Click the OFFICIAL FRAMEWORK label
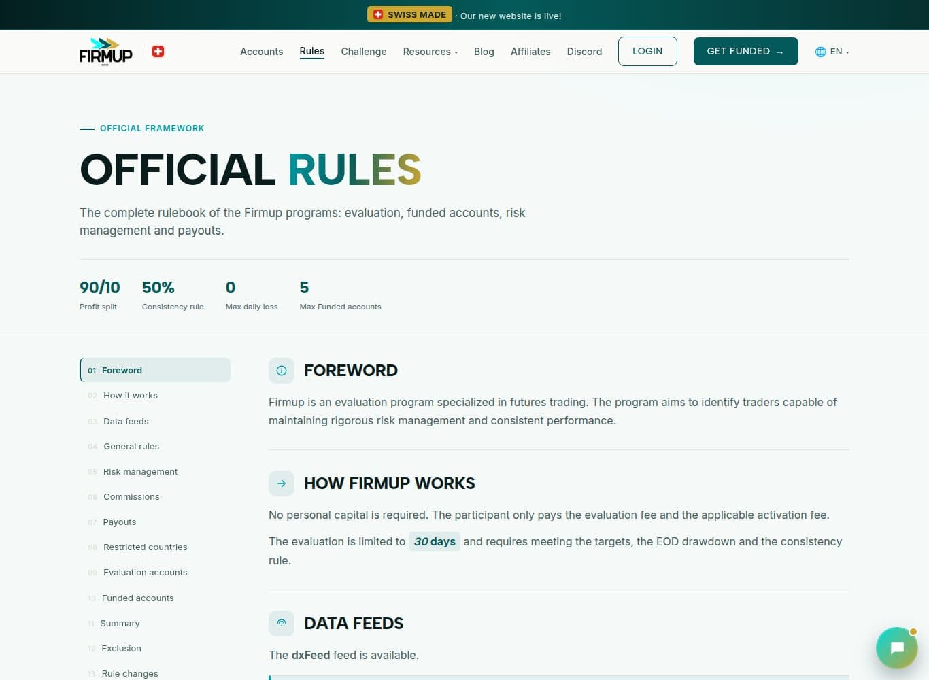The height and width of the screenshot is (680, 929). tap(152, 128)
